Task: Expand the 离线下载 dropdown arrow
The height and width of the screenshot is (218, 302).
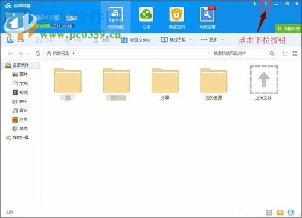Action: click(190, 39)
